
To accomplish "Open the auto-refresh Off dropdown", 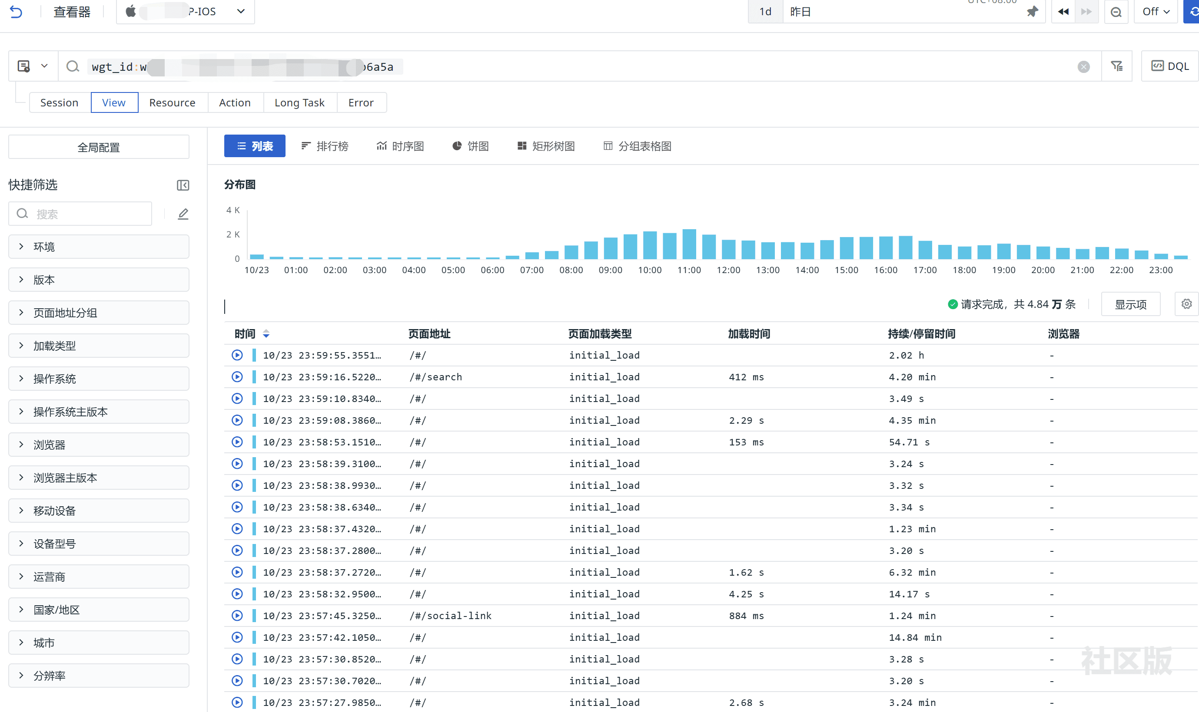I will pyautogui.click(x=1155, y=12).
